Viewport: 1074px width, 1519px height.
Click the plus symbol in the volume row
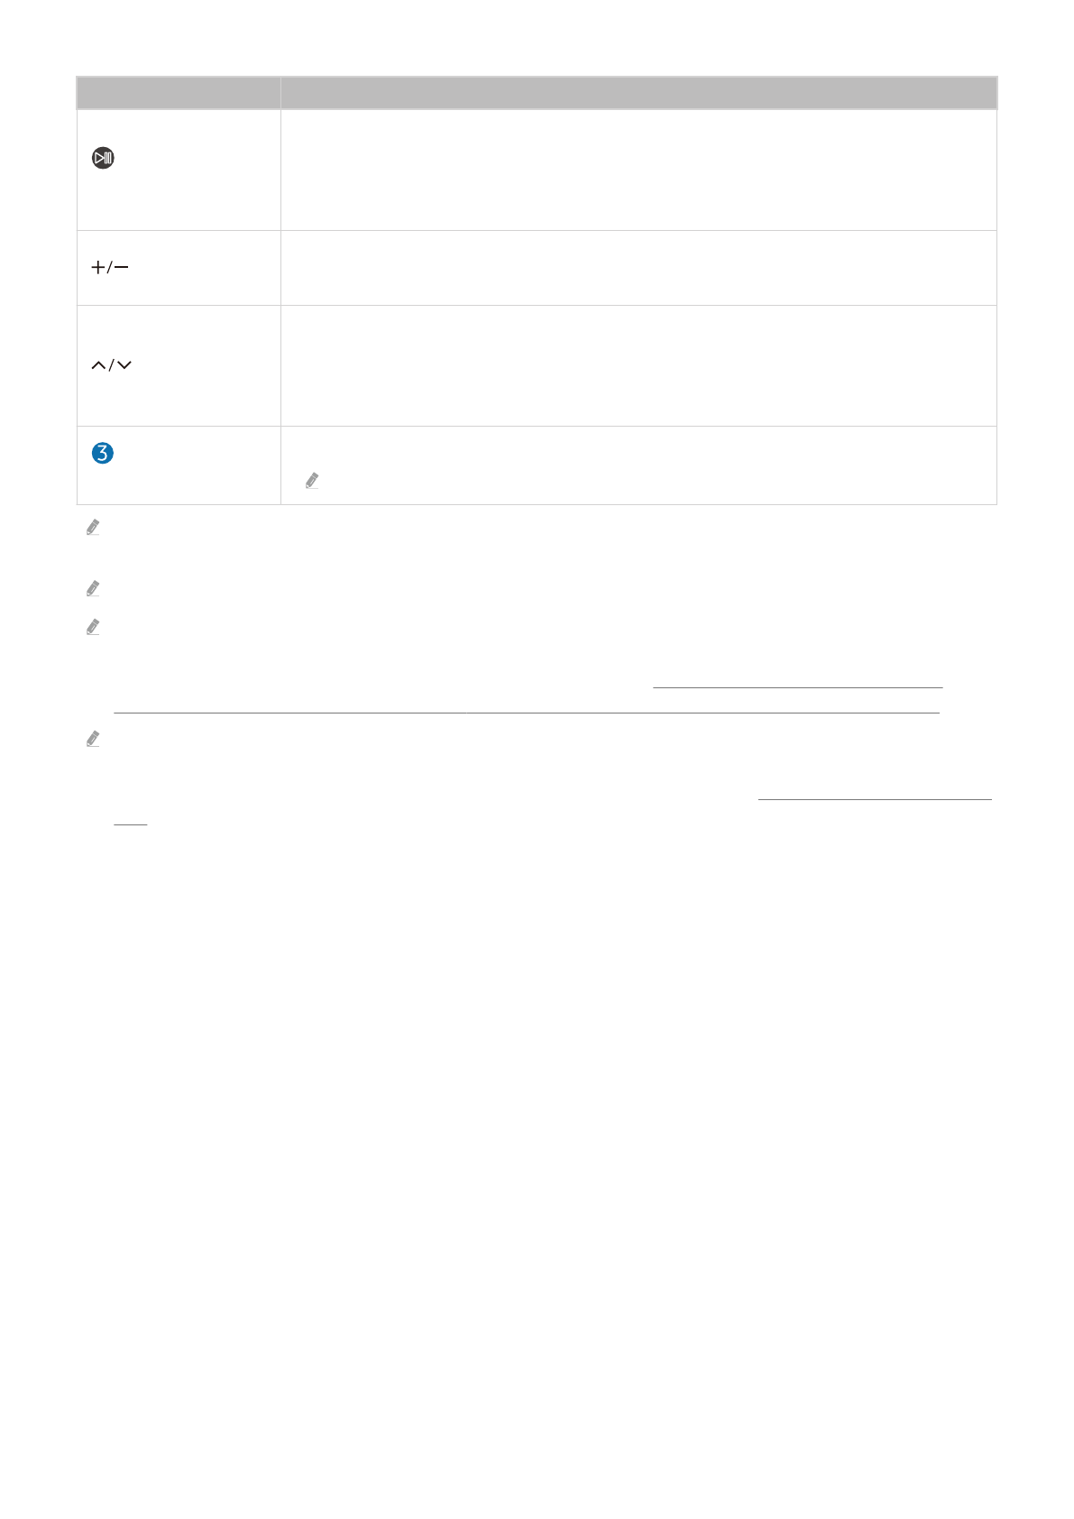pos(97,268)
